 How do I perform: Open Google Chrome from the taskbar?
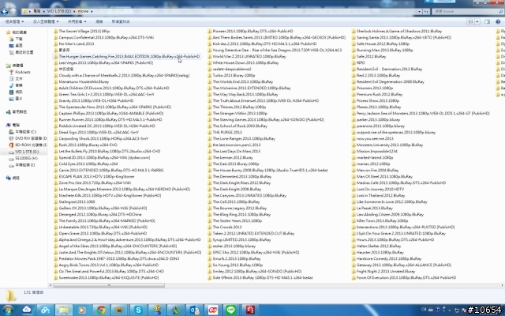(101, 310)
